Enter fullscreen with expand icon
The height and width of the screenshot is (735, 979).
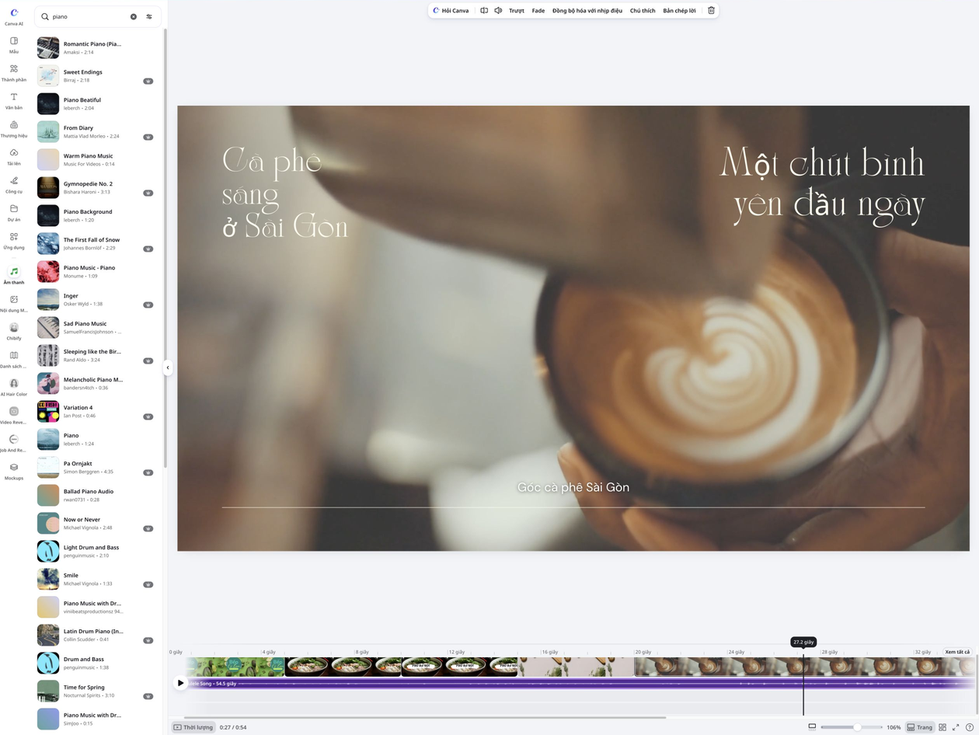click(956, 727)
